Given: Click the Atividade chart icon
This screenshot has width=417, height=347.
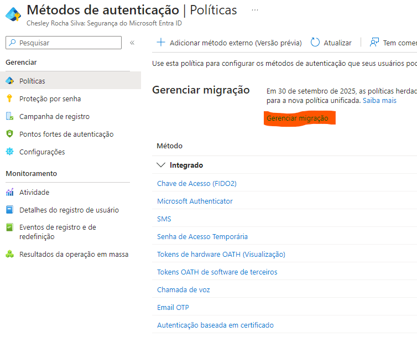Looking at the screenshot, I should click(9, 192).
